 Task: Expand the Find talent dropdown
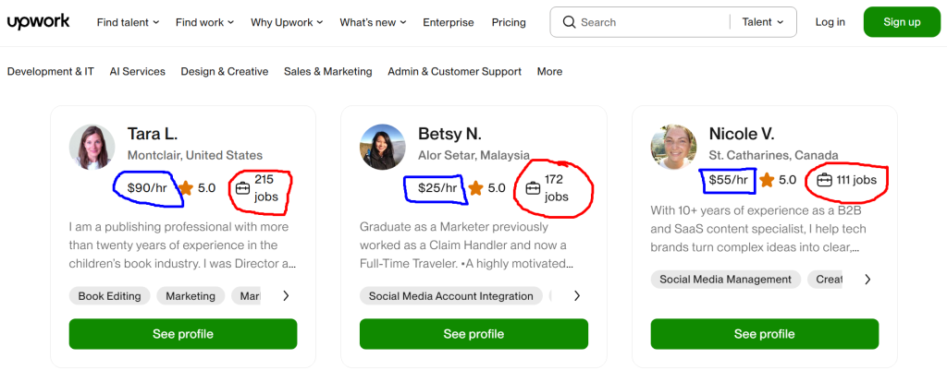[x=128, y=22]
